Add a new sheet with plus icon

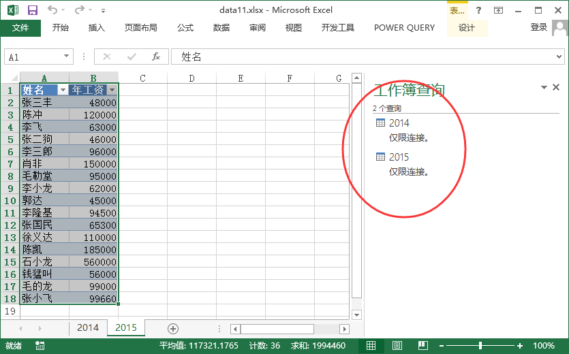pos(173,329)
